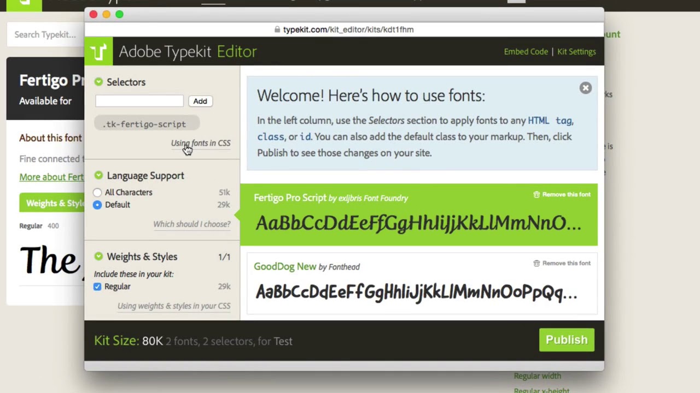Open Kit Settings
The image size is (700, 393).
click(x=576, y=51)
